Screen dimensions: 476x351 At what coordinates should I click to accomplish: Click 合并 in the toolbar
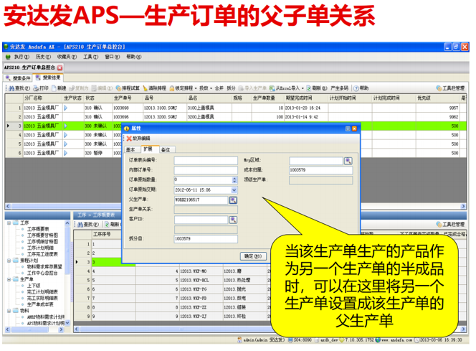[219, 88]
